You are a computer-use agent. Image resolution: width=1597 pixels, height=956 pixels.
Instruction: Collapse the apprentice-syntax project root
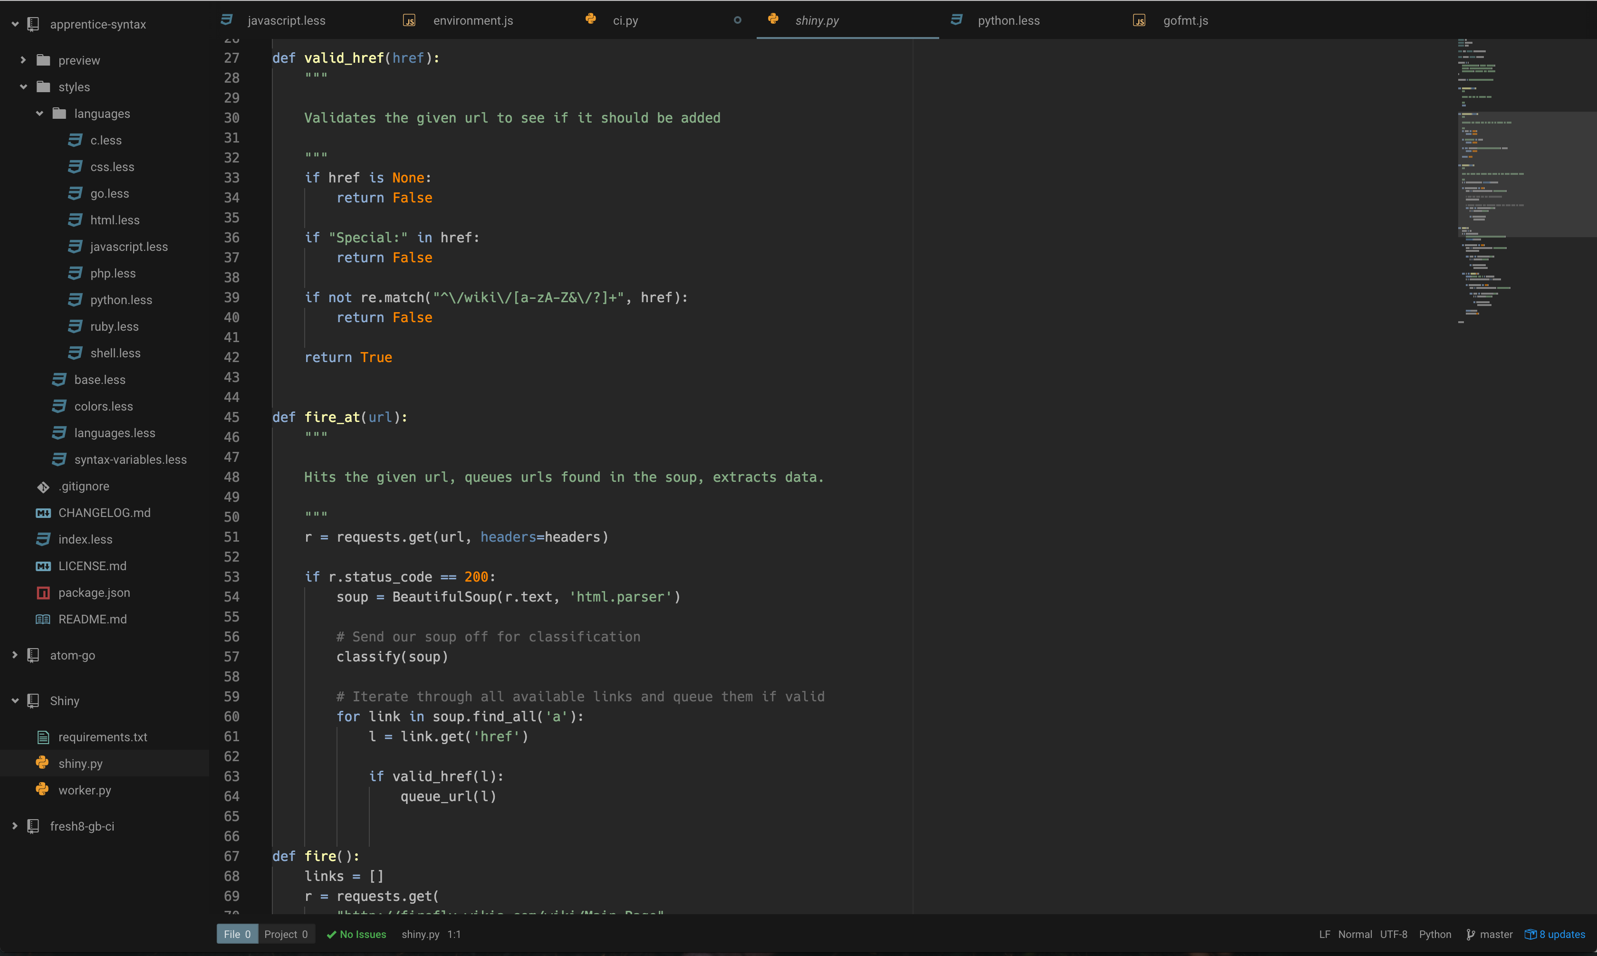(x=16, y=25)
